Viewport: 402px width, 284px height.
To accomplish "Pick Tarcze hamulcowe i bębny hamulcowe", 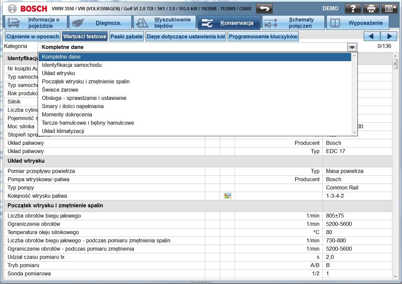I will [x=195, y=123].
